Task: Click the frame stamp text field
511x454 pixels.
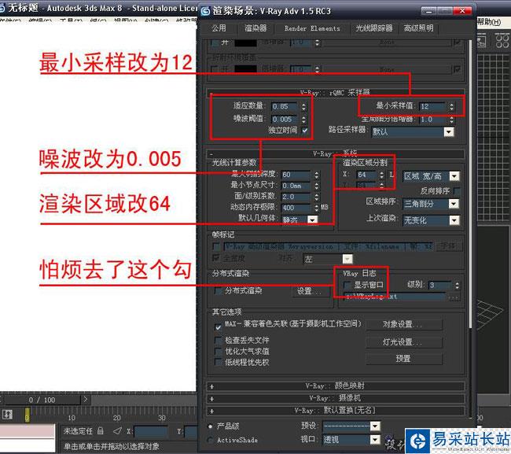Action: click(329, 246)
